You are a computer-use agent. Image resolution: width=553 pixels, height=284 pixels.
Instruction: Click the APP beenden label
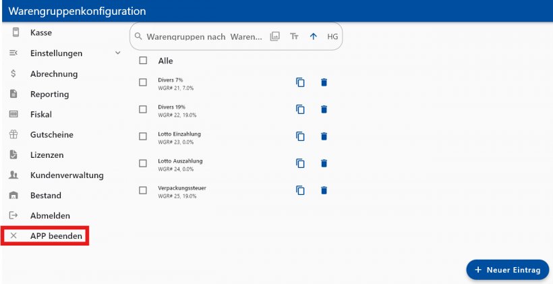click(56, 235)
